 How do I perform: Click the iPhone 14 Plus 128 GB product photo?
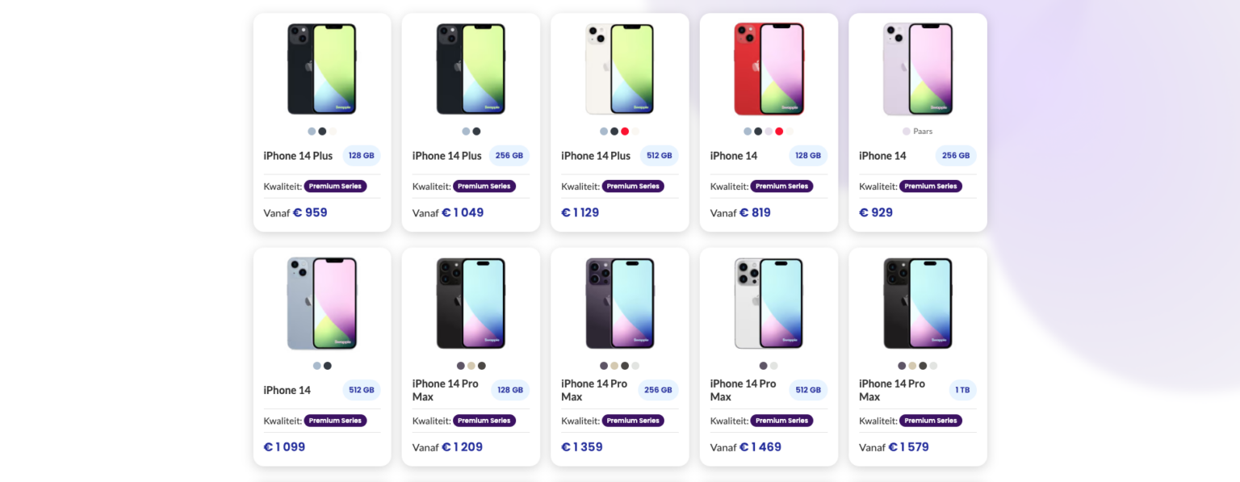tap(321, 69)
